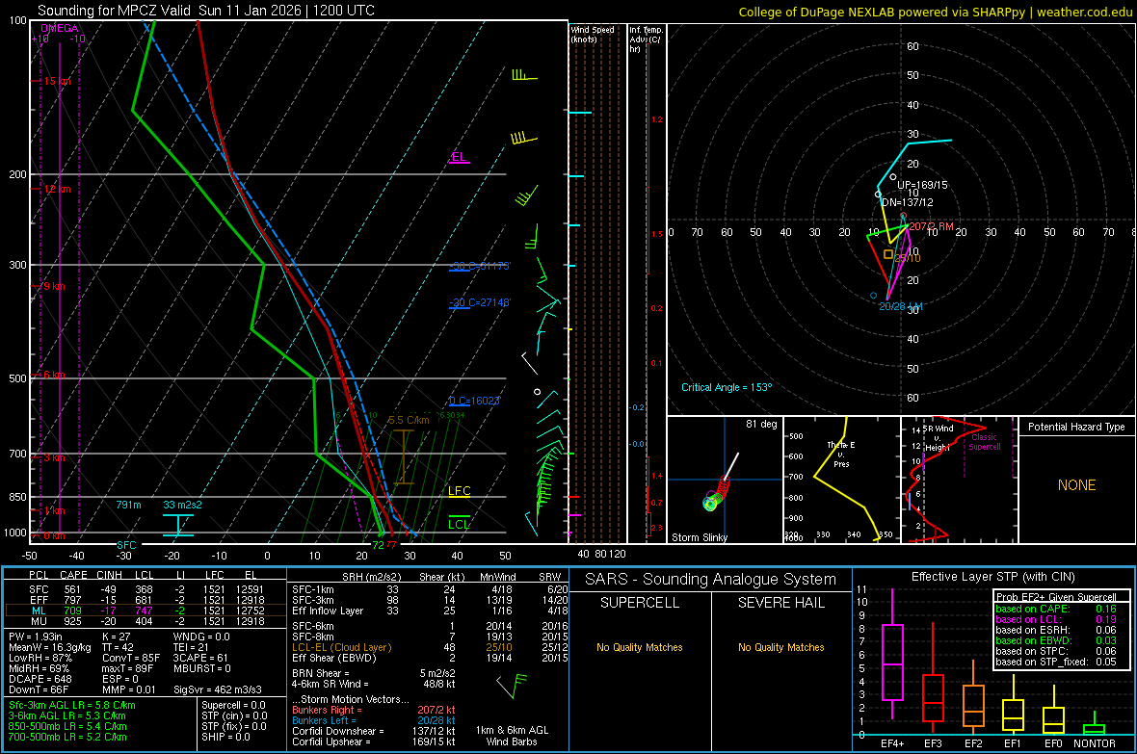Click the 'DCAPE = 648' value
The image size is (1137, 754).
(x=40, y=679)
